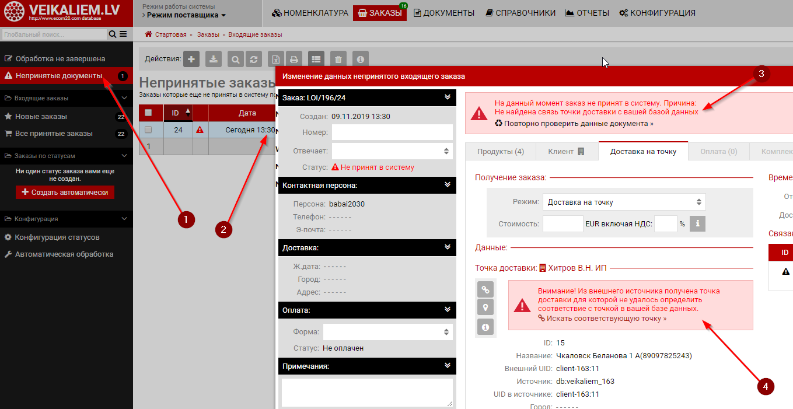Open the Режим поставщика mode selector
The height and width of the screenshot is (409, 793).
tap(186, 15)
